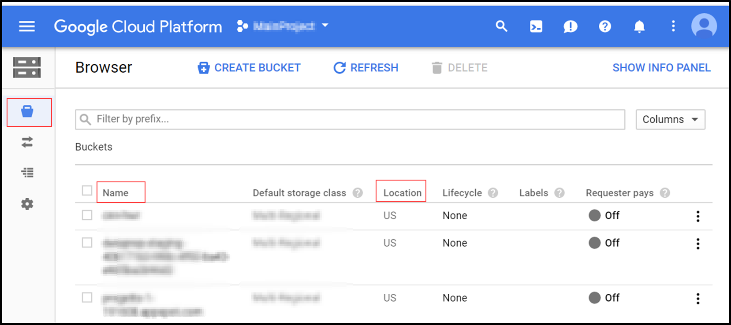Toggle Requester pays for first bucket
The image size is (731, 325).
pyautogui.click(x=604, y=215)
